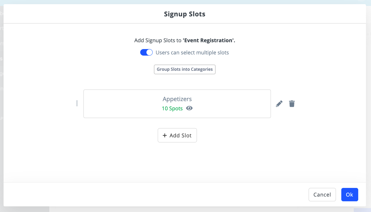Select the Appetizers slot card

[177, 104]
